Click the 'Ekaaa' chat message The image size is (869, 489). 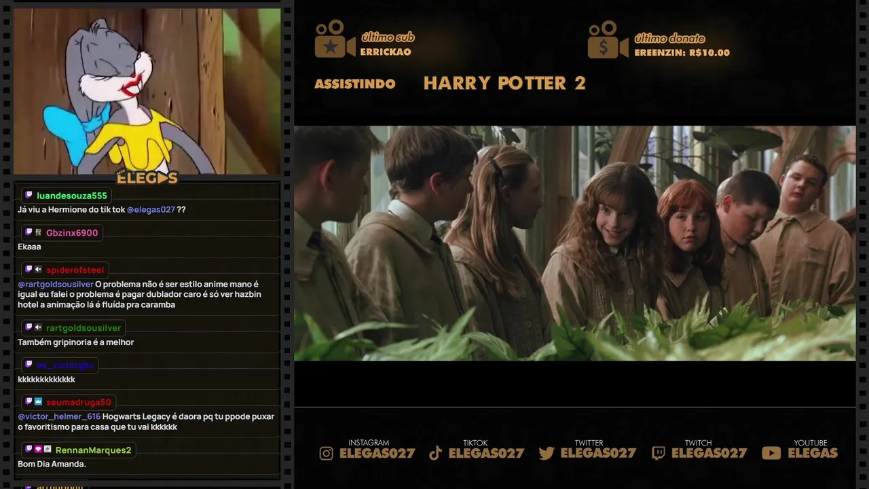29,247
